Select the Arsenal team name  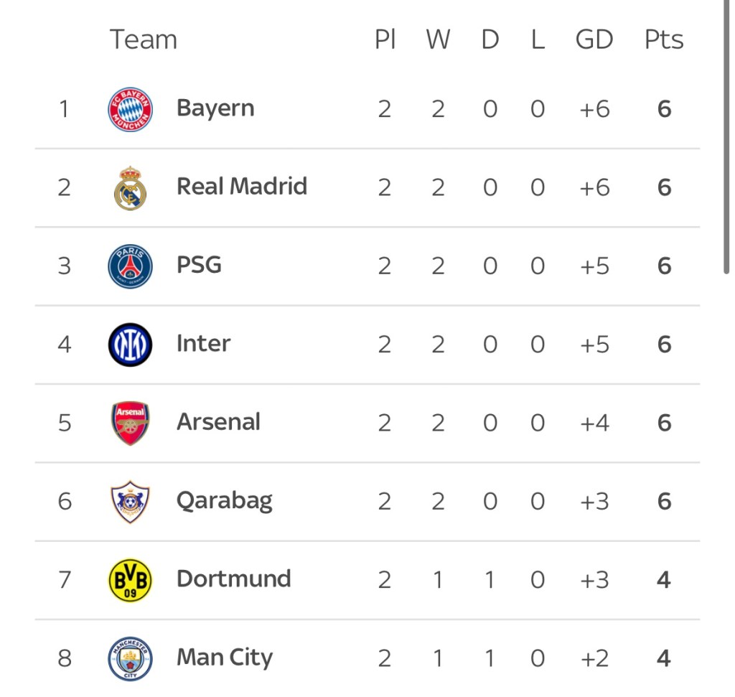point(218,421)
